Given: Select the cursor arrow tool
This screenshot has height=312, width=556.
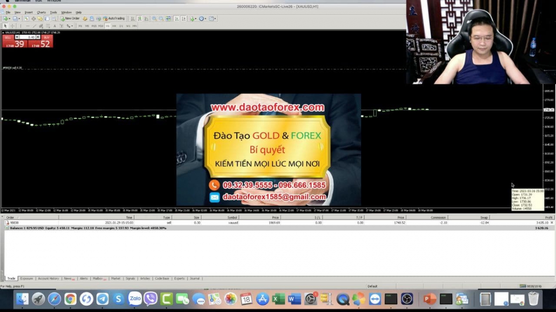Looking at the screenshot, I should [x=6, y=26].
